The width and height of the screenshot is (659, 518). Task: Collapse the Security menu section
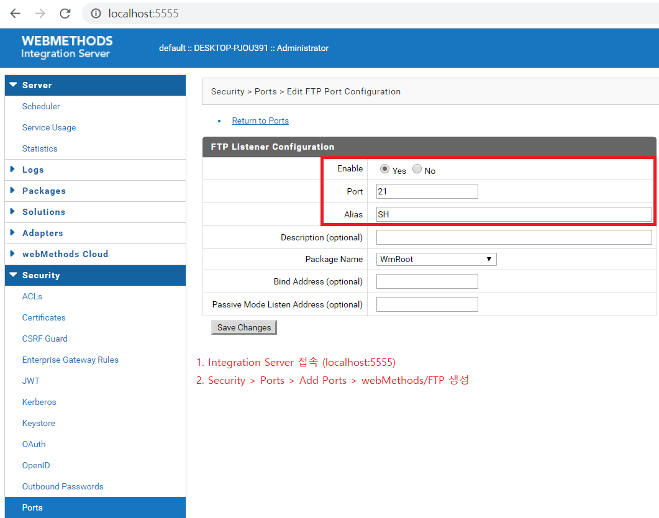tap(96, 276)
